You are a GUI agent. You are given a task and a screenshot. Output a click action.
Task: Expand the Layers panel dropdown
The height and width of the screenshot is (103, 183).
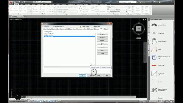(x=67, y=14)
